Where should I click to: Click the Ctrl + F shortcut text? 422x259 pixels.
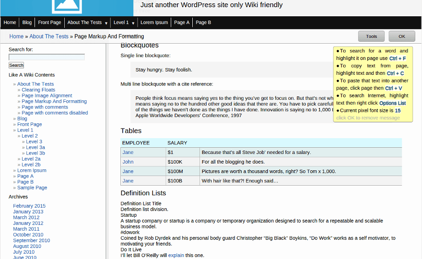[x=398, y=59]
